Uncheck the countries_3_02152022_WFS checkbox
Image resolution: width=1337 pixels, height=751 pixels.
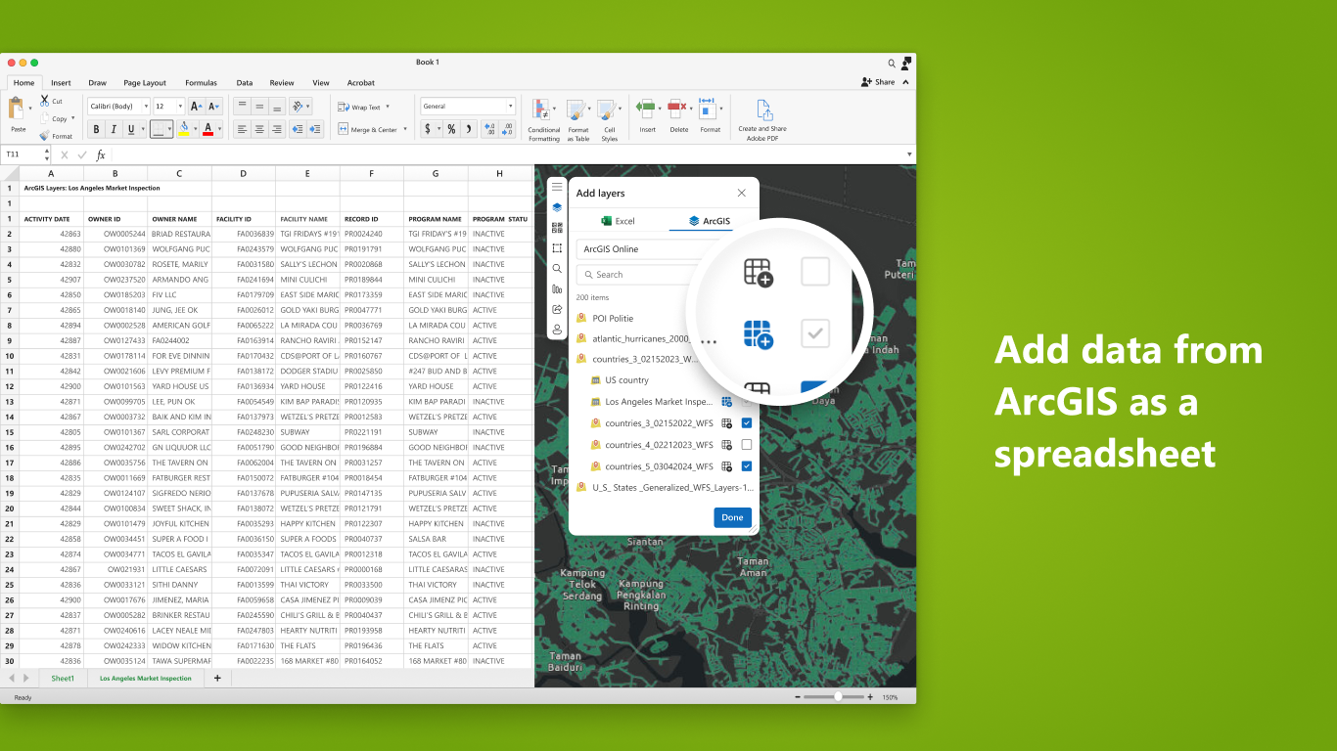(747, 423)
